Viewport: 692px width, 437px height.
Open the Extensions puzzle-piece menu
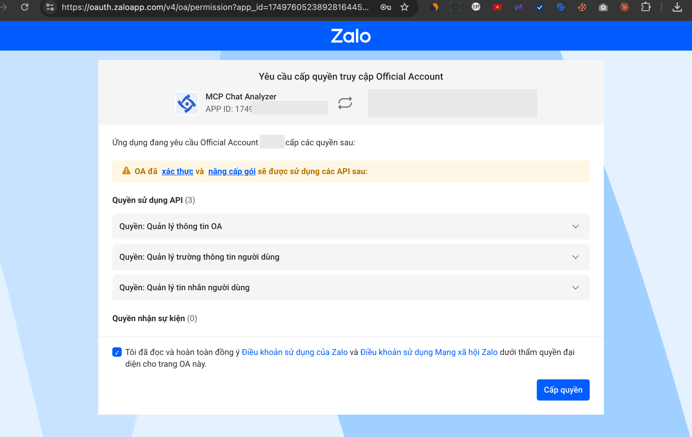[646, 7]
